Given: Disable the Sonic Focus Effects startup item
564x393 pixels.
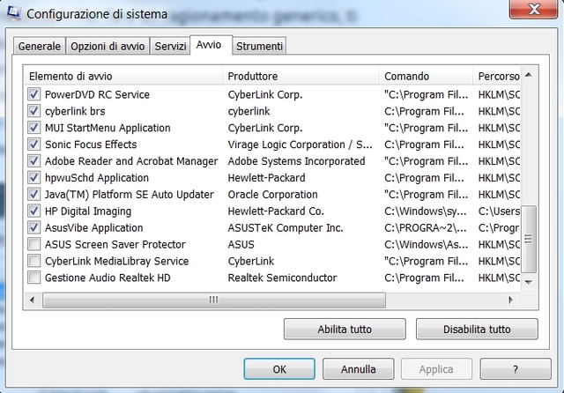Looking at the screenshot, I should 34,145.
